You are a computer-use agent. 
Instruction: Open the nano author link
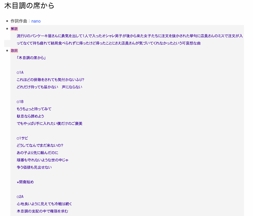click(x=36, y=21)
